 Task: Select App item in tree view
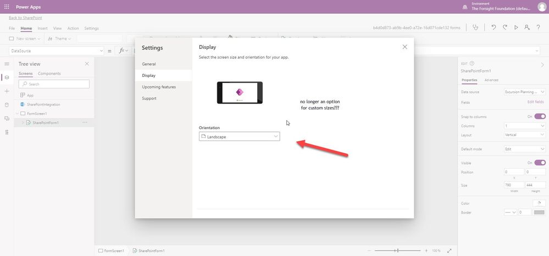point(54,95)
